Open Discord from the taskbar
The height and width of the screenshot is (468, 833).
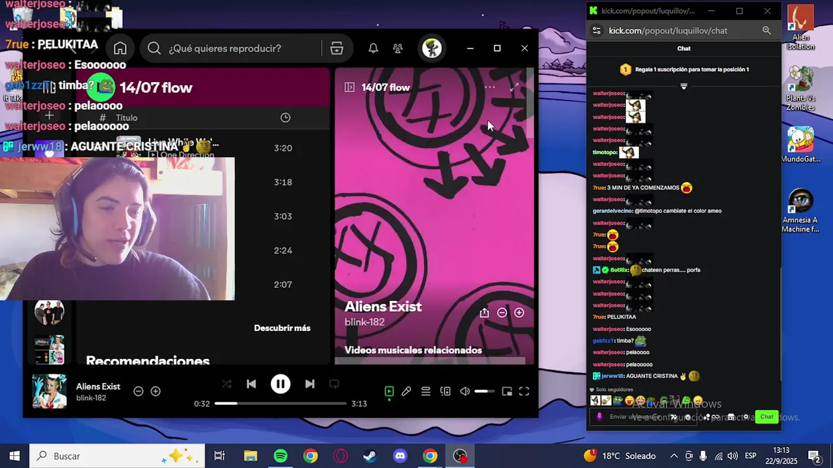(x=400, y=456)
